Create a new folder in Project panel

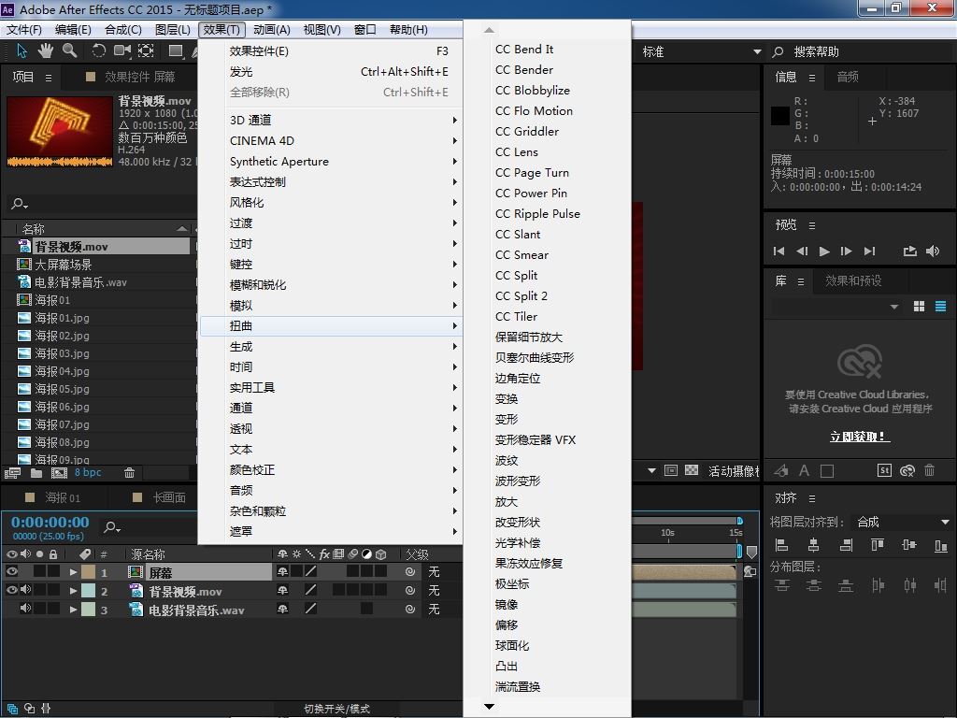click(36, 472)
